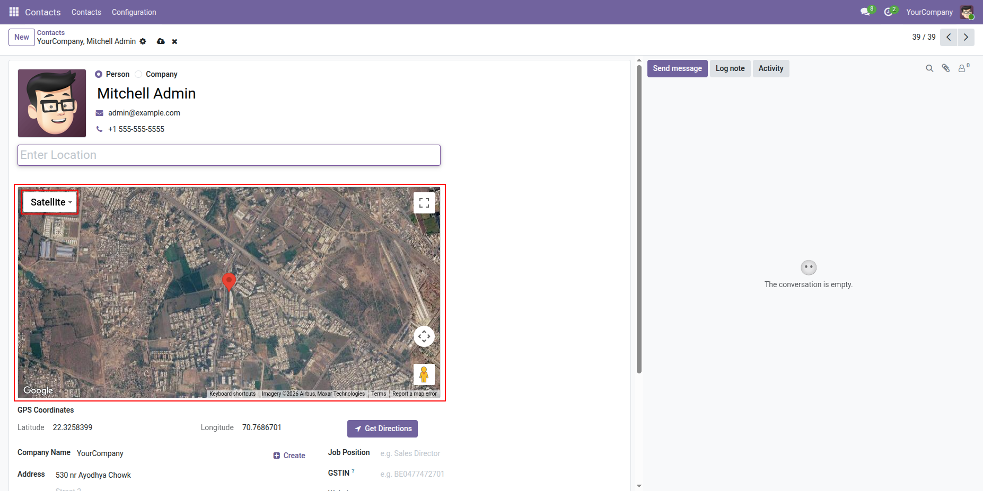Select the Company radio button
Image resolution: width=983 pixels, height=491 pixels.
coord(138,74)
